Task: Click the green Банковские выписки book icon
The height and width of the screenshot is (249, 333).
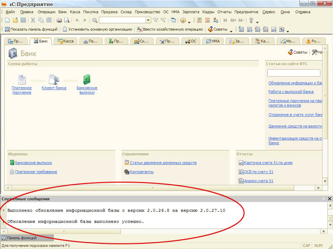Action: [87, 79]
